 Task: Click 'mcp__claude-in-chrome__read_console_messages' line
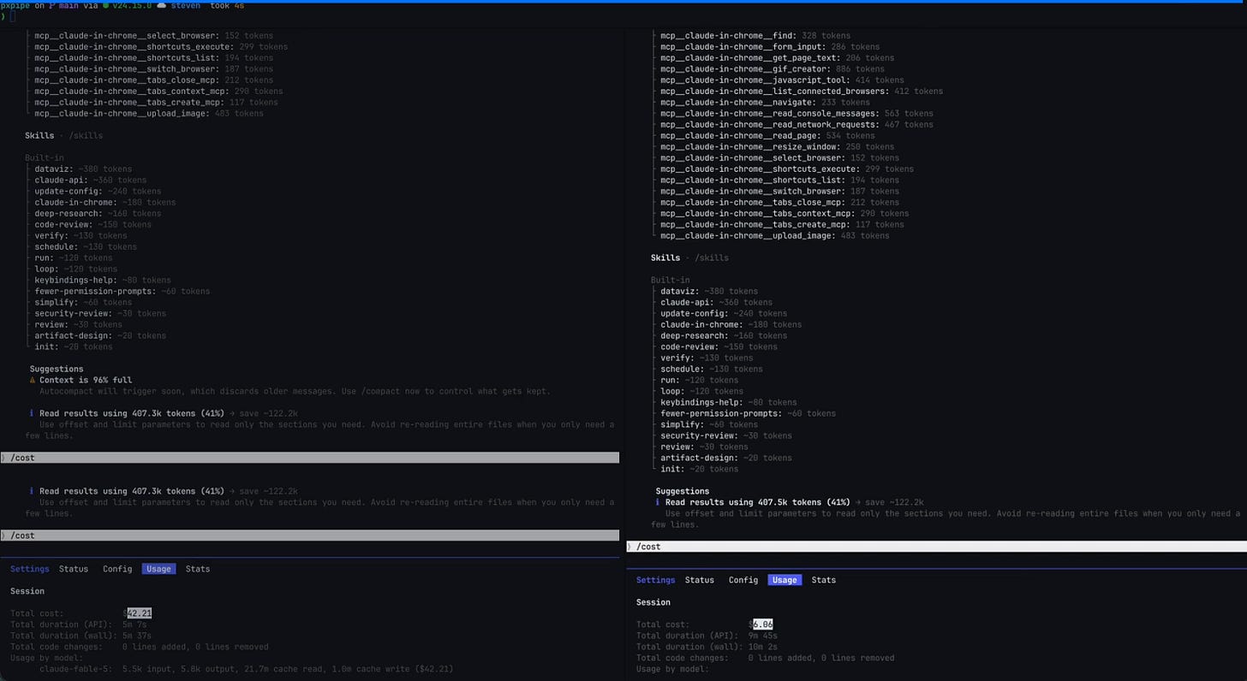pyautogui.click(x=797, y=114)
